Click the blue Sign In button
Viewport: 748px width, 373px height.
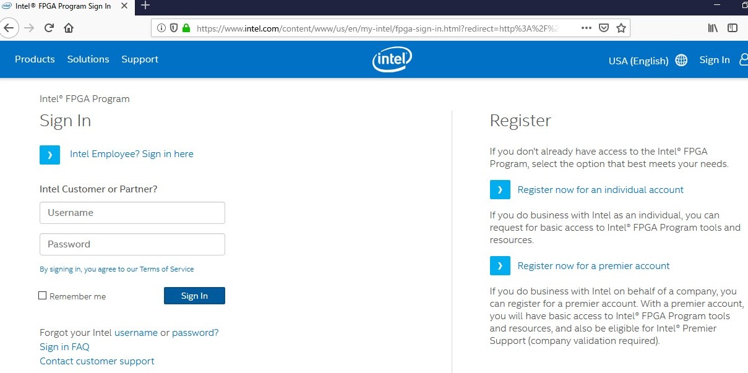point(194,296)
